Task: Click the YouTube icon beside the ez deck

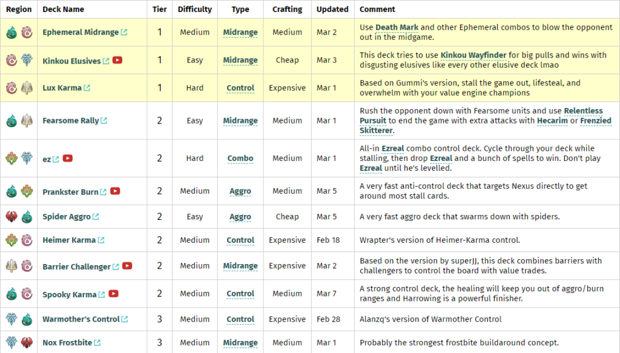Action: click(68, 159)
